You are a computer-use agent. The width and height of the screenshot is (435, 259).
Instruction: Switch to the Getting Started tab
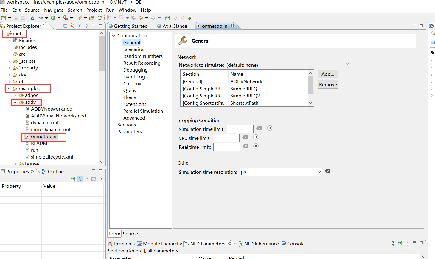click(x=131, y=26)
